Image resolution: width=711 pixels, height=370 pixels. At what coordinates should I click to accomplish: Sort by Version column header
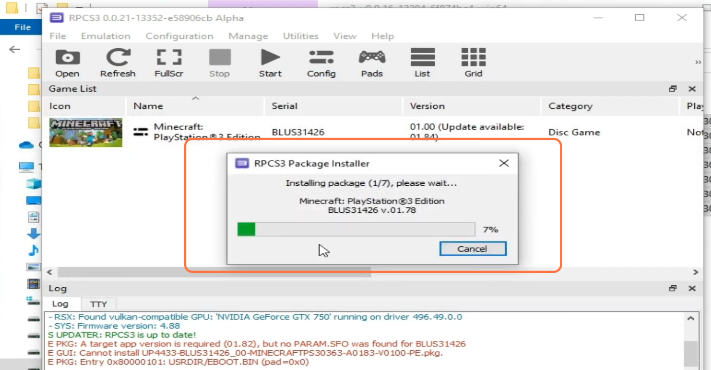click(x=472, y=106)
